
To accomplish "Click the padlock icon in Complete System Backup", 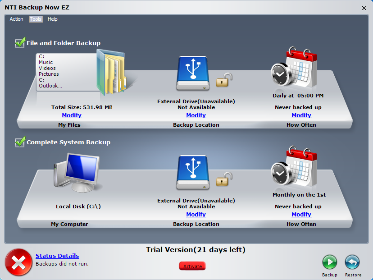I will coord(224,179).
